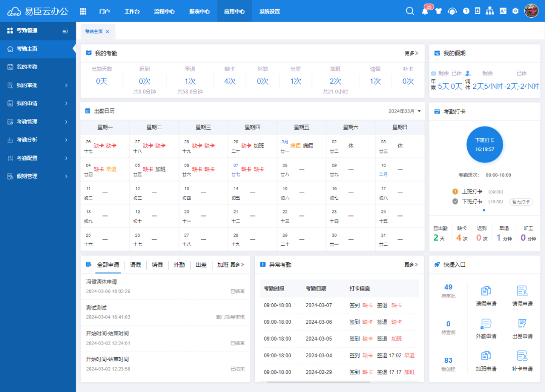Click the search magnifier icon
The width and height of the screenshot is (545, 392).
(x=410, y=11)
